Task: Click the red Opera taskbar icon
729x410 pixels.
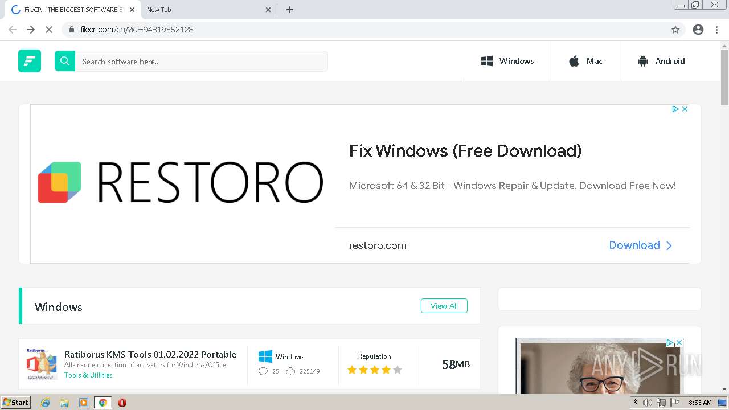Action: click(x=122, y=403)
